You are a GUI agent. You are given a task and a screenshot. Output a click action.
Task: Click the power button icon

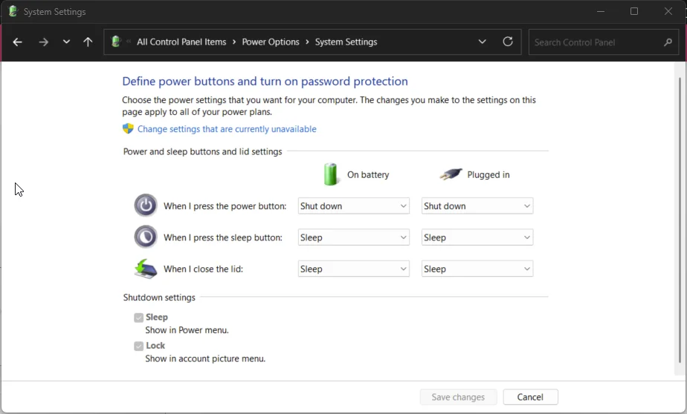[x=146, y=205]
